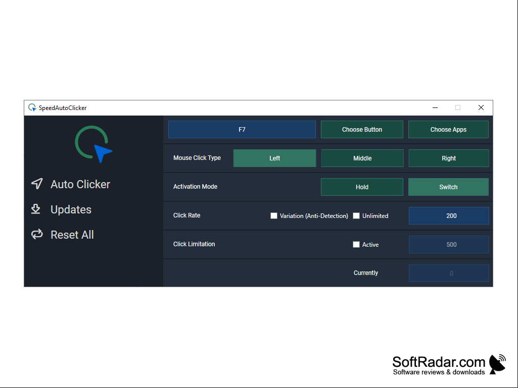Select Left mouse click type
Viewport: 518px width, 388px height.
pos(274,158)
